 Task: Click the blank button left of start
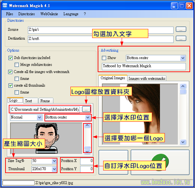point(113,162)
